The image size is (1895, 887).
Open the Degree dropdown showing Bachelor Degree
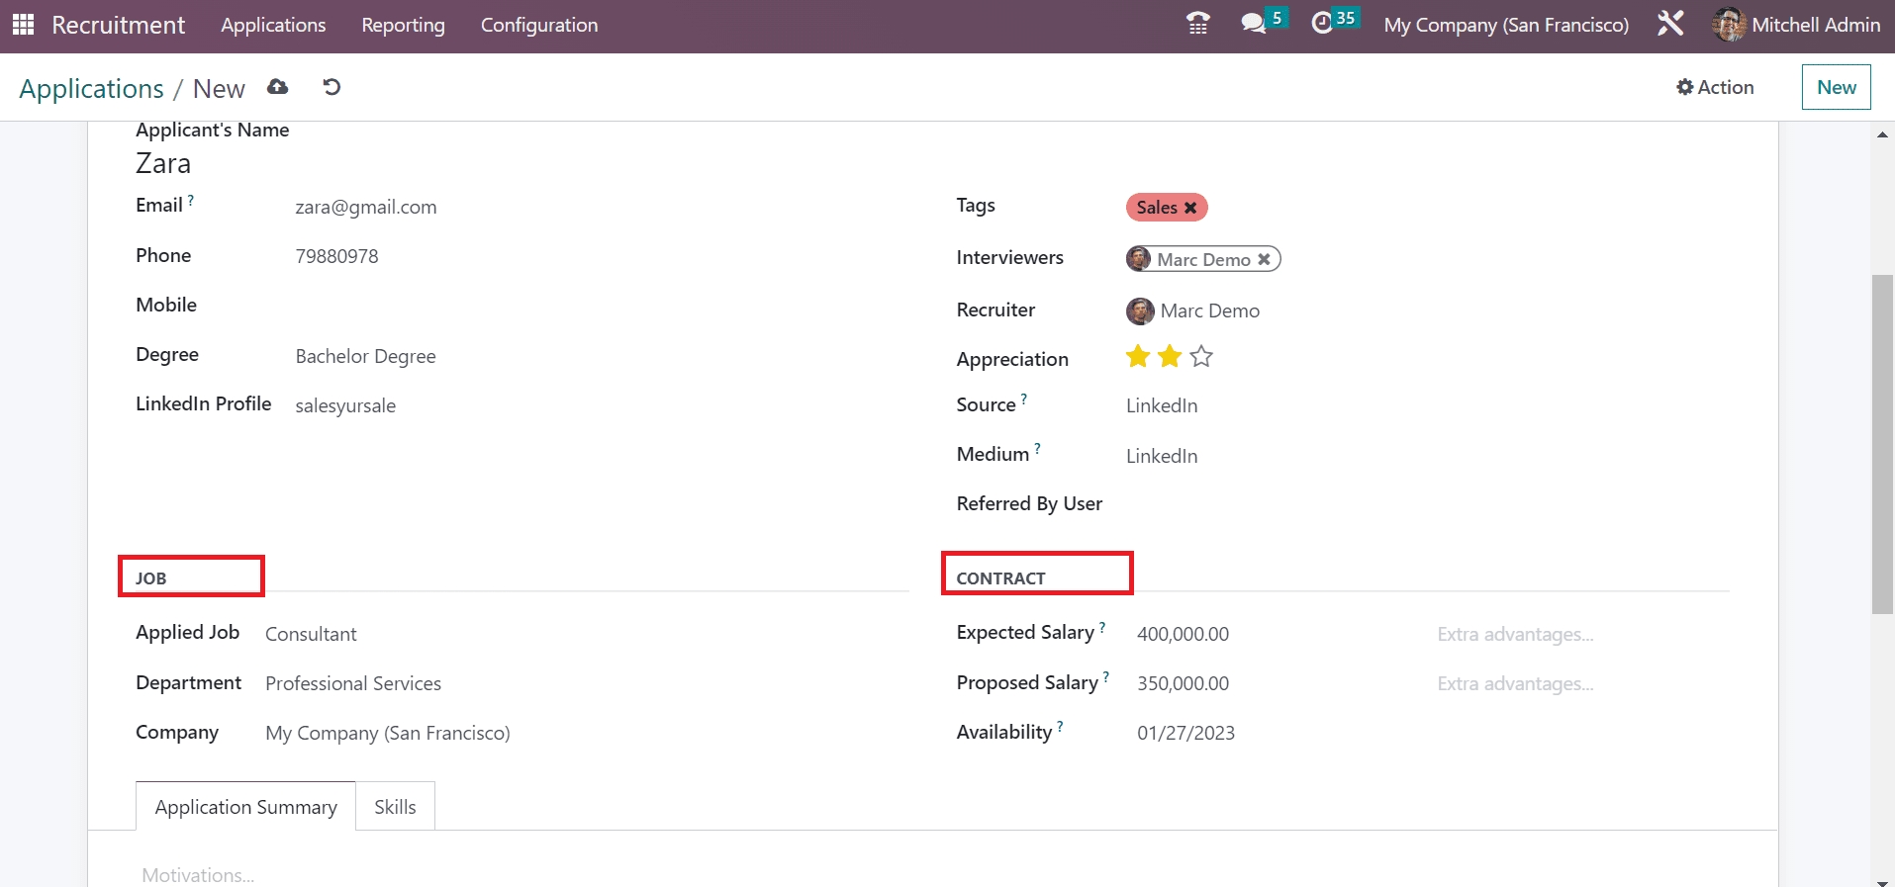pyautogui.click(x=366, y=356)
